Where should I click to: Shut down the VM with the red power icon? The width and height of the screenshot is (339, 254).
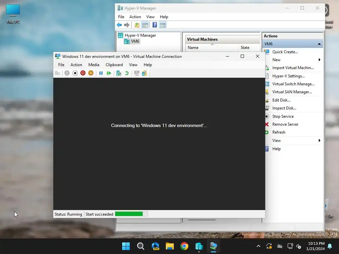(83, 73)
